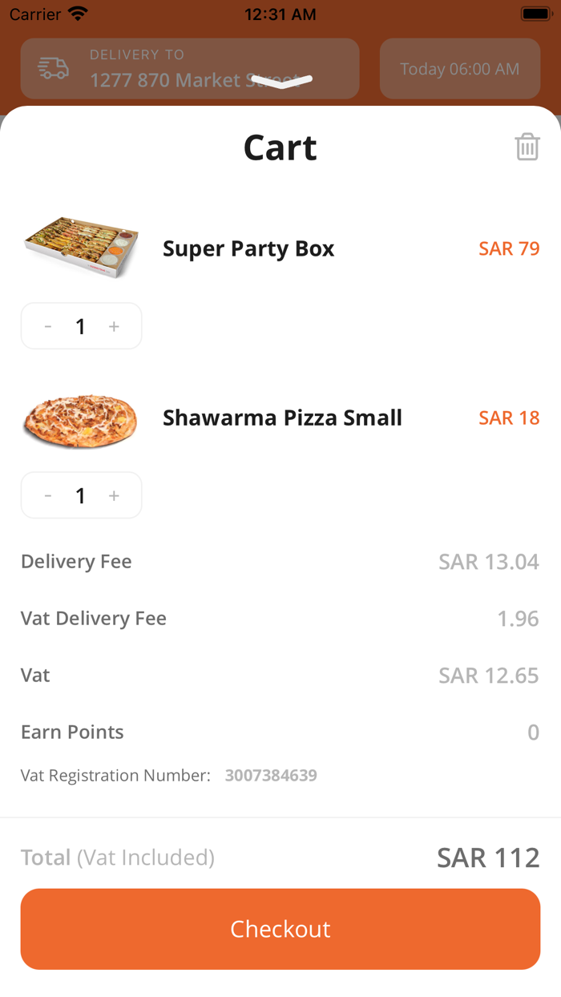Click the VAT registration number 3007384639
This screenshot has width=561, height=997.
point(271,775)
